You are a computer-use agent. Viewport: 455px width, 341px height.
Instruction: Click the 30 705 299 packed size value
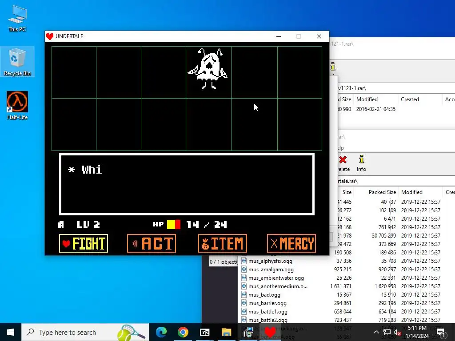pyautogui.click(x=384, y=235)
